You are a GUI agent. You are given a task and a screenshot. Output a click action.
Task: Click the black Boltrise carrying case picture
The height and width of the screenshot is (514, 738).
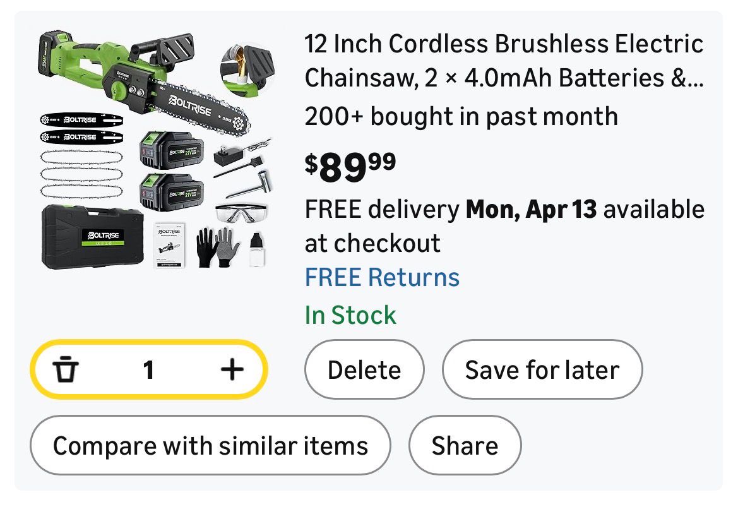tap(93, 238)
